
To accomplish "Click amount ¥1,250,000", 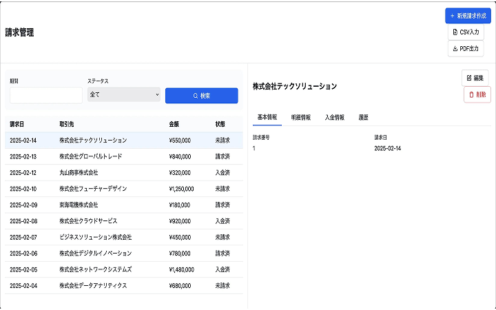I will pos(181,189).
